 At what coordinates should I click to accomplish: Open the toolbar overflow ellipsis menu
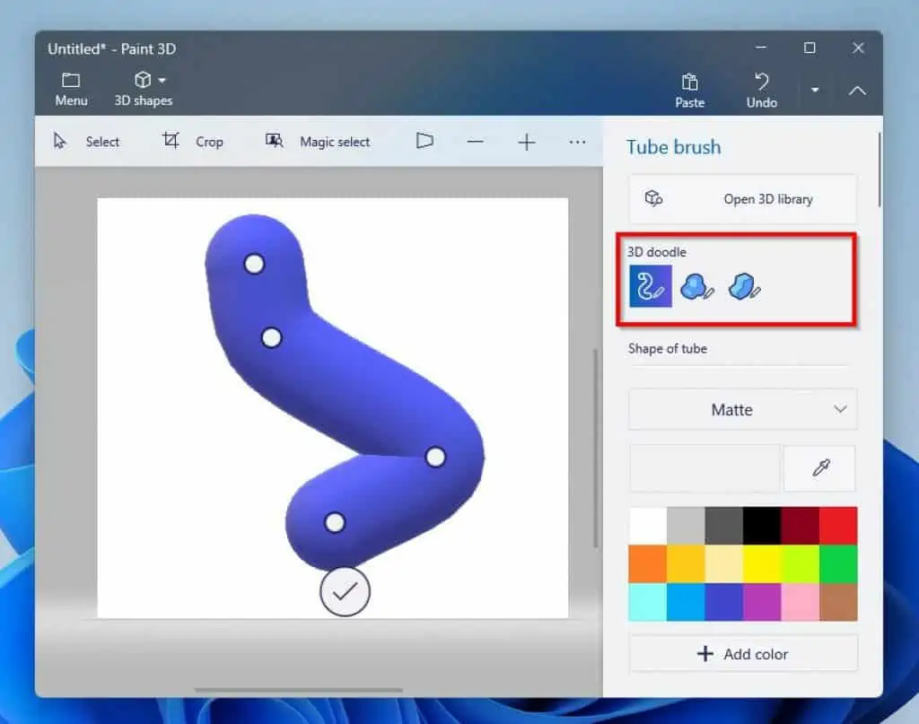[x=577, y=141]
